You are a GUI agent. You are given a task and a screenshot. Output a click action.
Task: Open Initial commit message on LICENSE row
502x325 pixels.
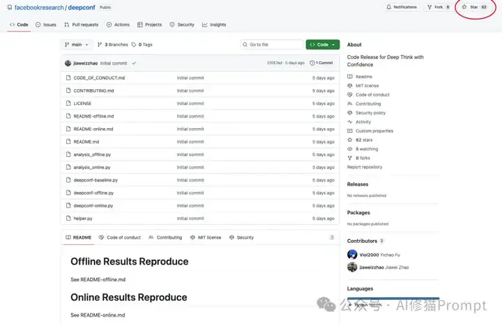click(190, 103)
